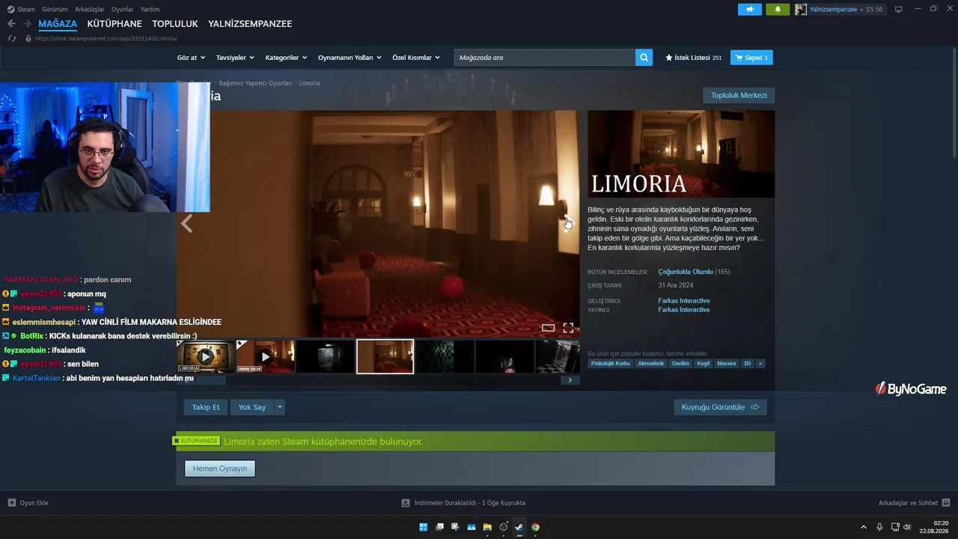Open the Oynamanın Yolları dropdown
This screenshot has width=958, height=539.
click(350, 58)
